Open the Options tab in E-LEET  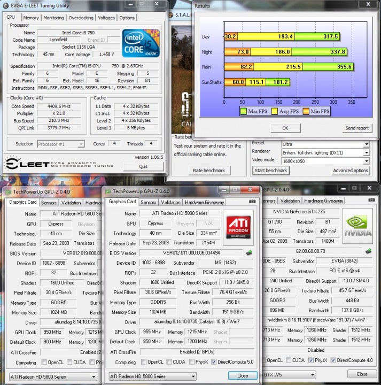(x=127, y=18)
